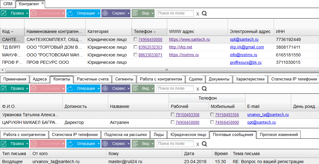Clear the top toolbar search field with X
The height and width of the screenshot is (164, 319).
(x=198, y=14)
